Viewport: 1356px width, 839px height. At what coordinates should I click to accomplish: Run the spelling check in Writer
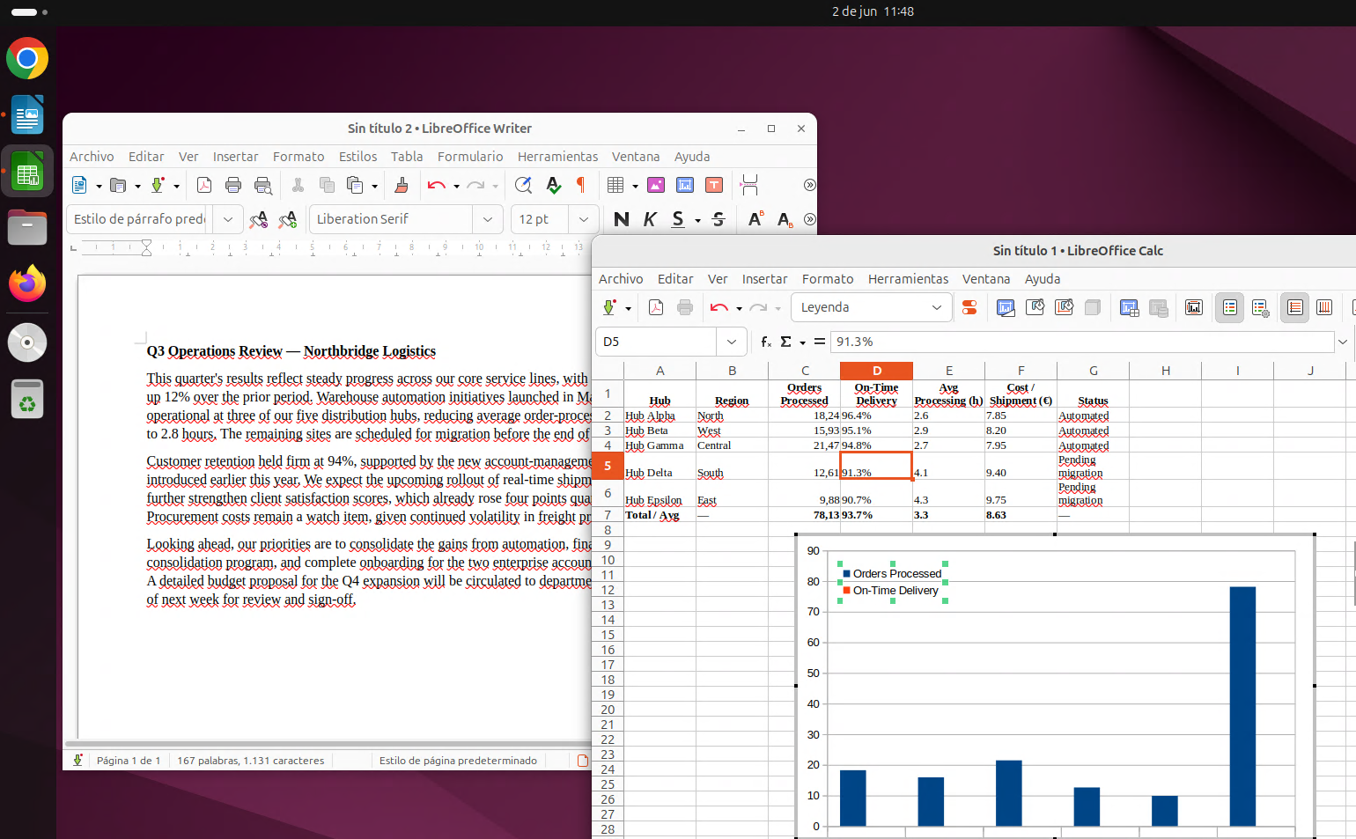pos(553,185)
